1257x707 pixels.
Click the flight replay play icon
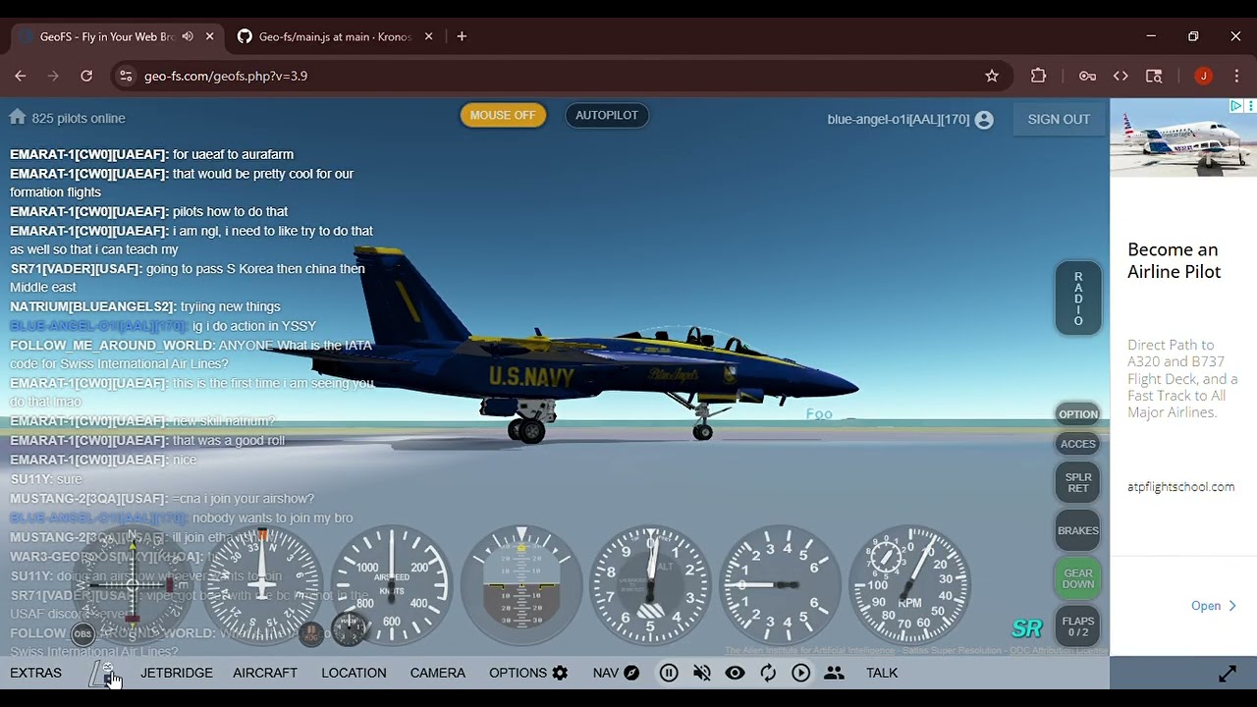coord(801,673)
